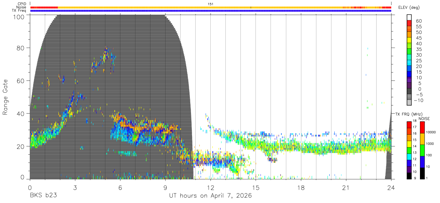Click the '50' label on ELEV colorbar
The image size is (440, 203).
click(x=419, y=33)
